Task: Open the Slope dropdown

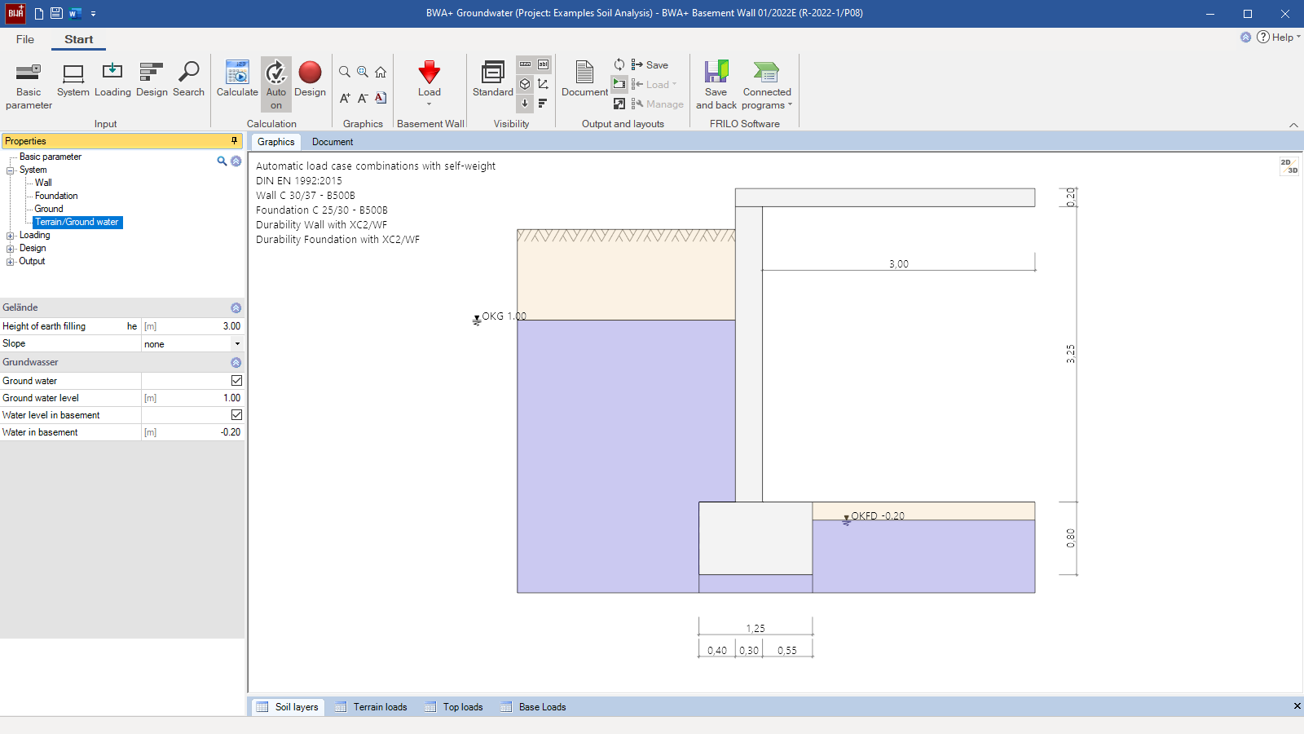Action: (x=237, y=344)
